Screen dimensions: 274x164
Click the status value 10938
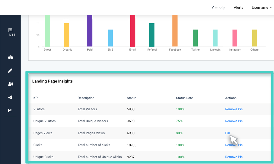(132, 145)
